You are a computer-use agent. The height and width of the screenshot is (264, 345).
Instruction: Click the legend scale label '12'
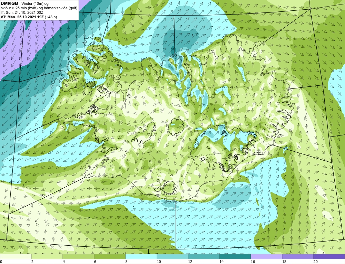click(190, 262)
